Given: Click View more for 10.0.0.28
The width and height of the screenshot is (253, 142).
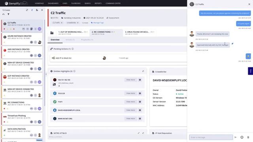Looking at the screenshot, I should (130, 93).
